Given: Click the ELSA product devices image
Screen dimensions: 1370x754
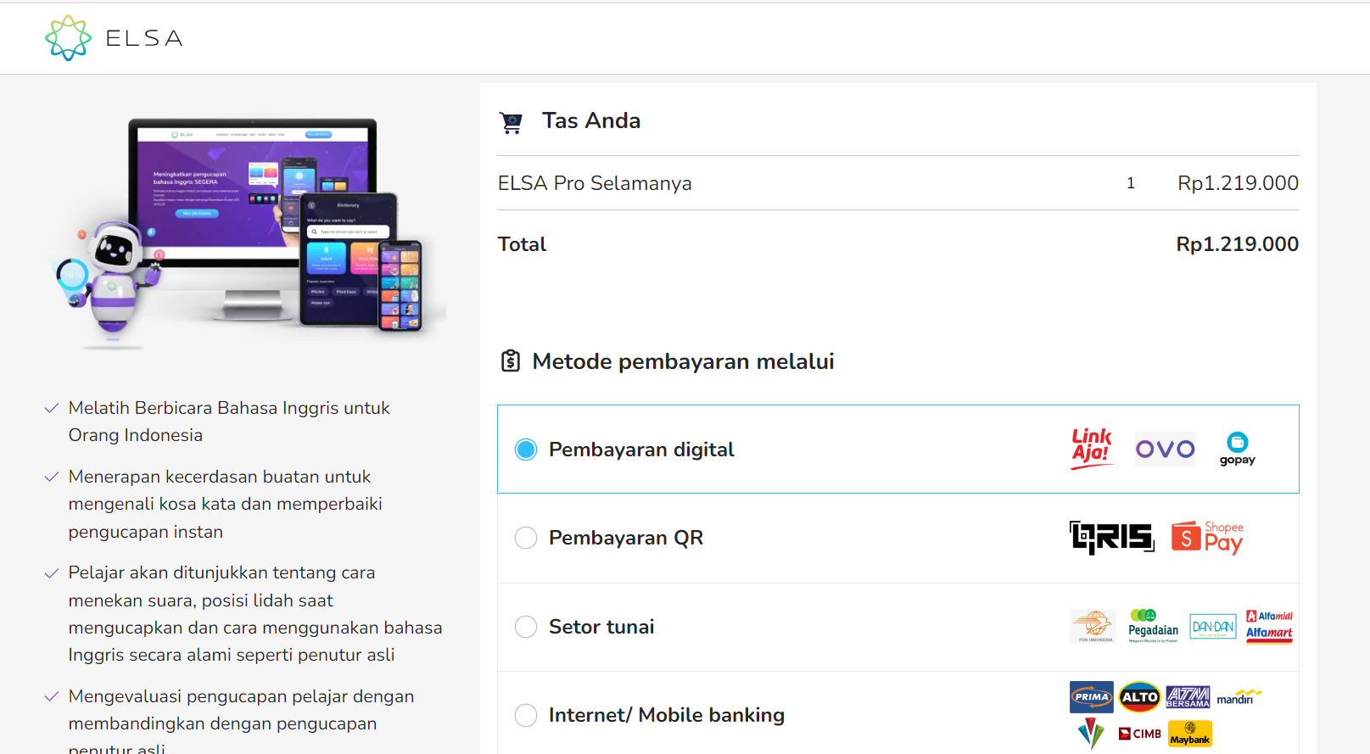Looking at the screenshot, I should click(246, 229).
